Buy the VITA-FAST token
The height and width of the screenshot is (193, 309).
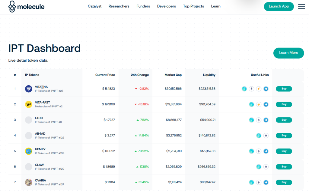(x=284, y=104)
